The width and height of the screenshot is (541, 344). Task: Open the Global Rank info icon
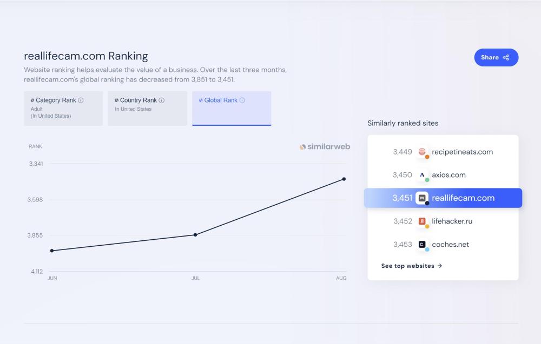click(242, 100)
